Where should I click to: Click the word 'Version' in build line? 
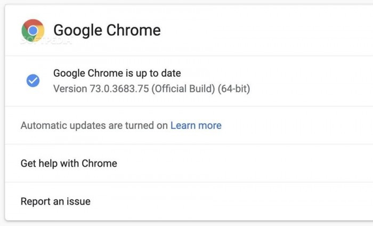click(69, 88)
